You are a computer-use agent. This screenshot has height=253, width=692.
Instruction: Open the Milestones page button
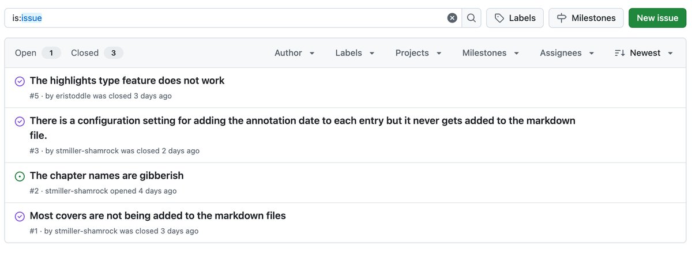(x=586, y=18)
